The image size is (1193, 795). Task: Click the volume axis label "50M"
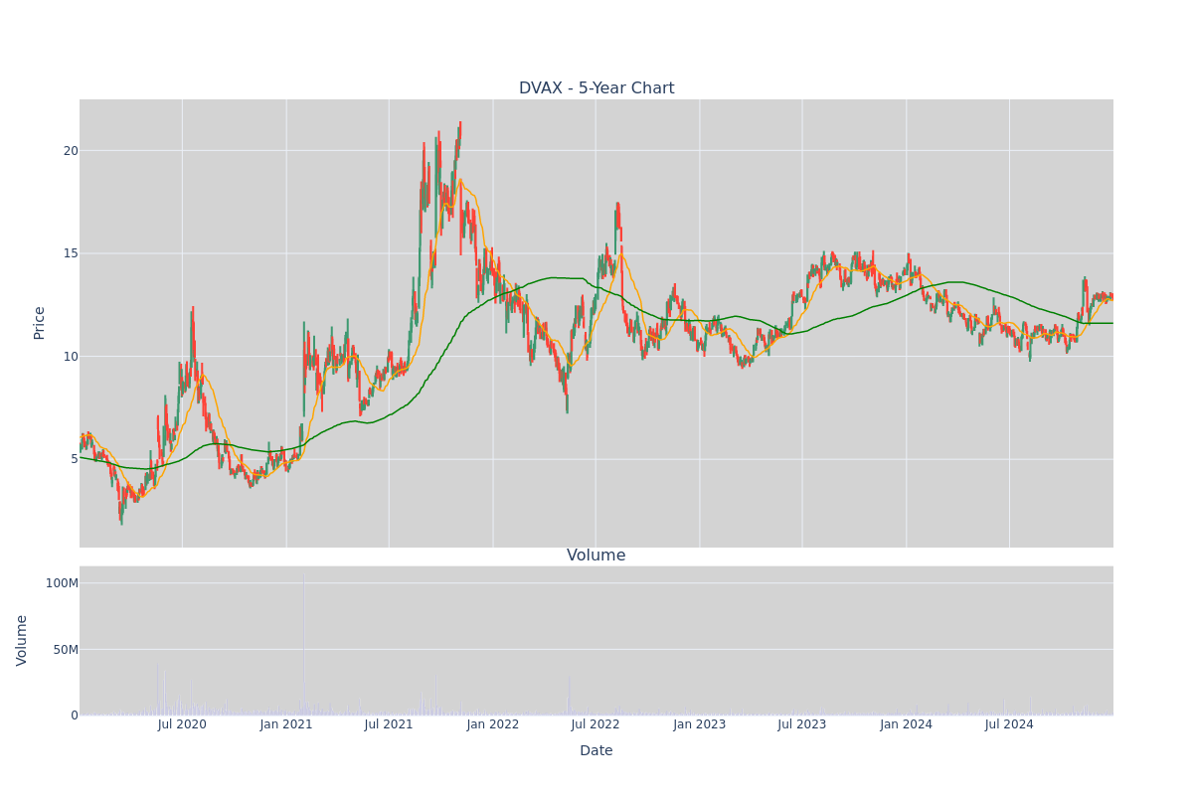(66, 650)
